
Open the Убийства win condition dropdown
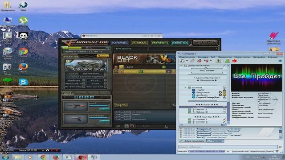coord(84,80)
